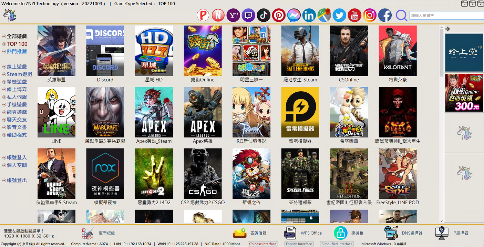Open 更新紀錄 update log
The height and width of the screenshot is (247, 484).
coord(98,233)
